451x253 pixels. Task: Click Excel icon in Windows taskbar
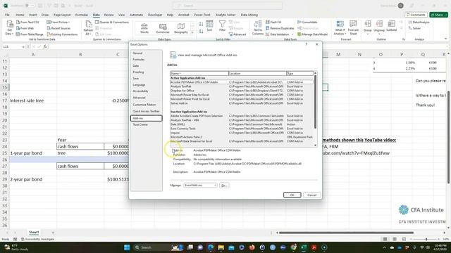(x=304, y=247)
